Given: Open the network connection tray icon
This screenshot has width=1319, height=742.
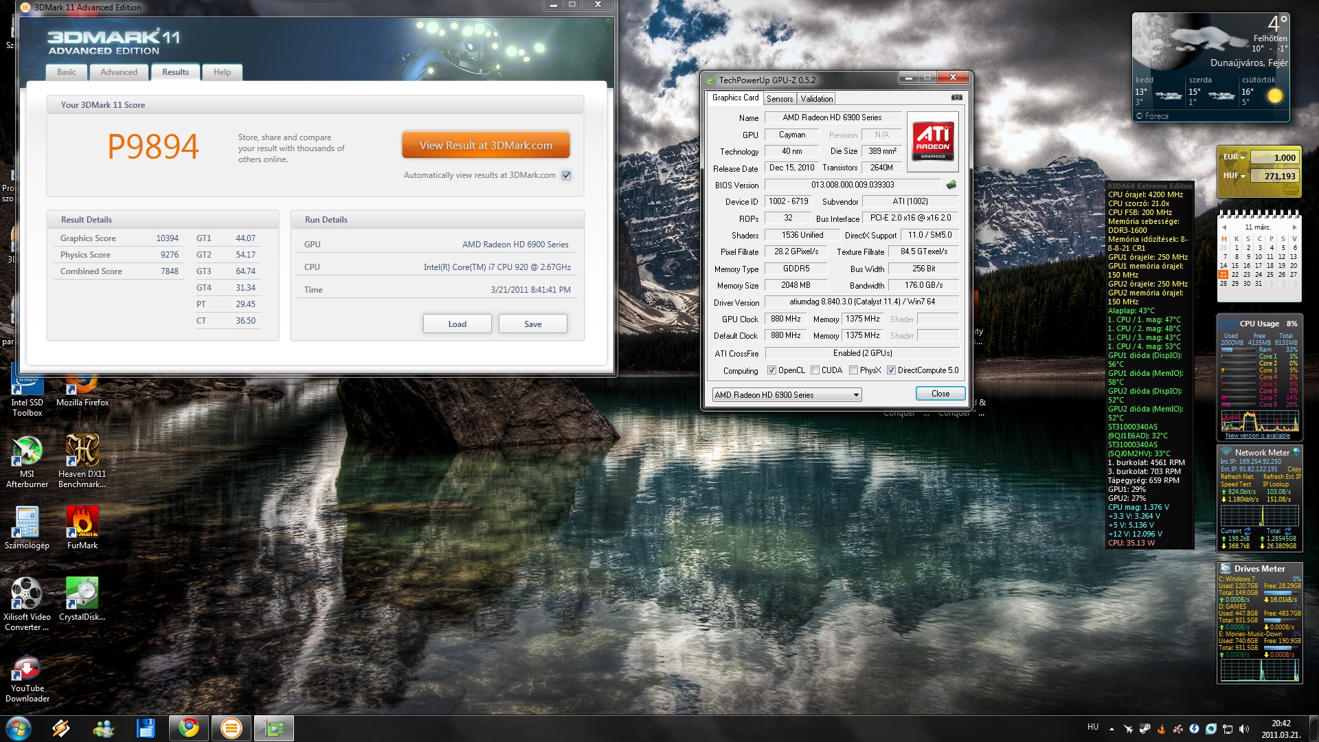Looking at the screenshot, I should tap(1227, 728).
